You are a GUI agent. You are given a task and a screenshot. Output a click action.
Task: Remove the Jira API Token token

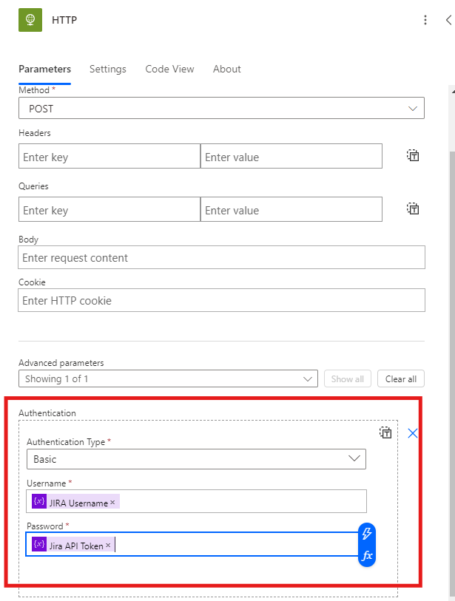point(107,545)
